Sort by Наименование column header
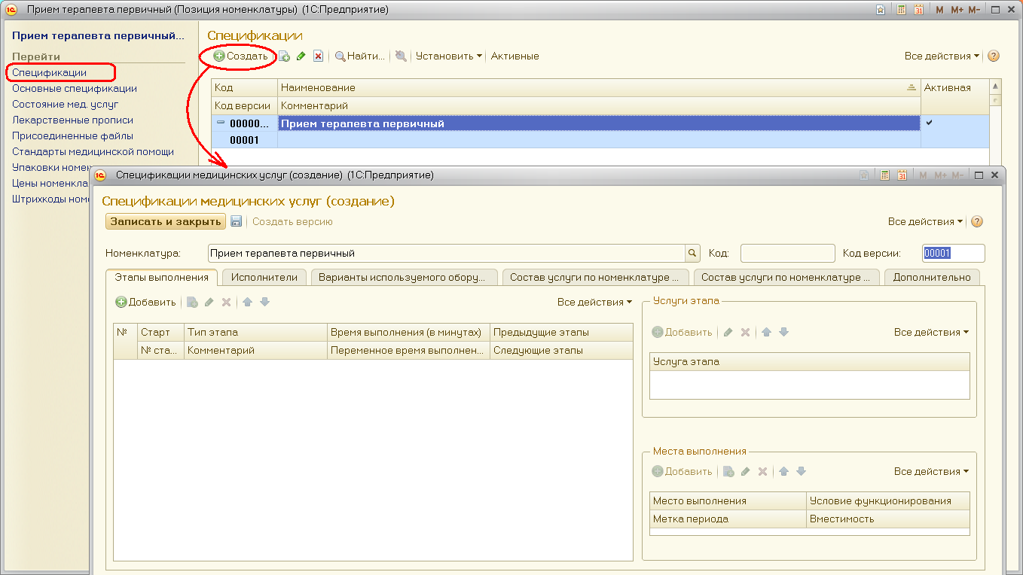 599,88
